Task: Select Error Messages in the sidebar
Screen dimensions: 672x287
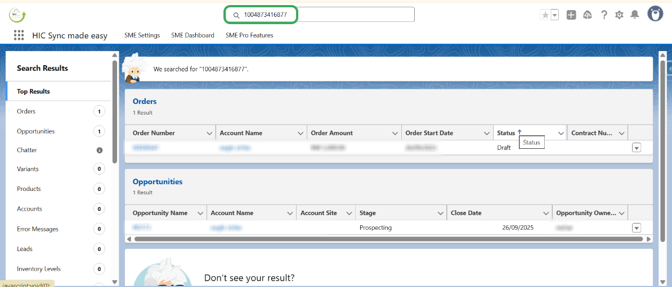Action: click(x=59, y=229)
